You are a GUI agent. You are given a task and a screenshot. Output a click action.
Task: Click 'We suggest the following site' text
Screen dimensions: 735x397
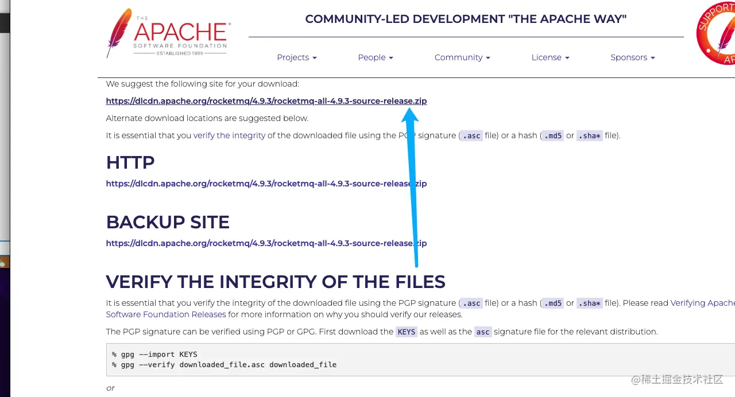click(x=203, y=84)
